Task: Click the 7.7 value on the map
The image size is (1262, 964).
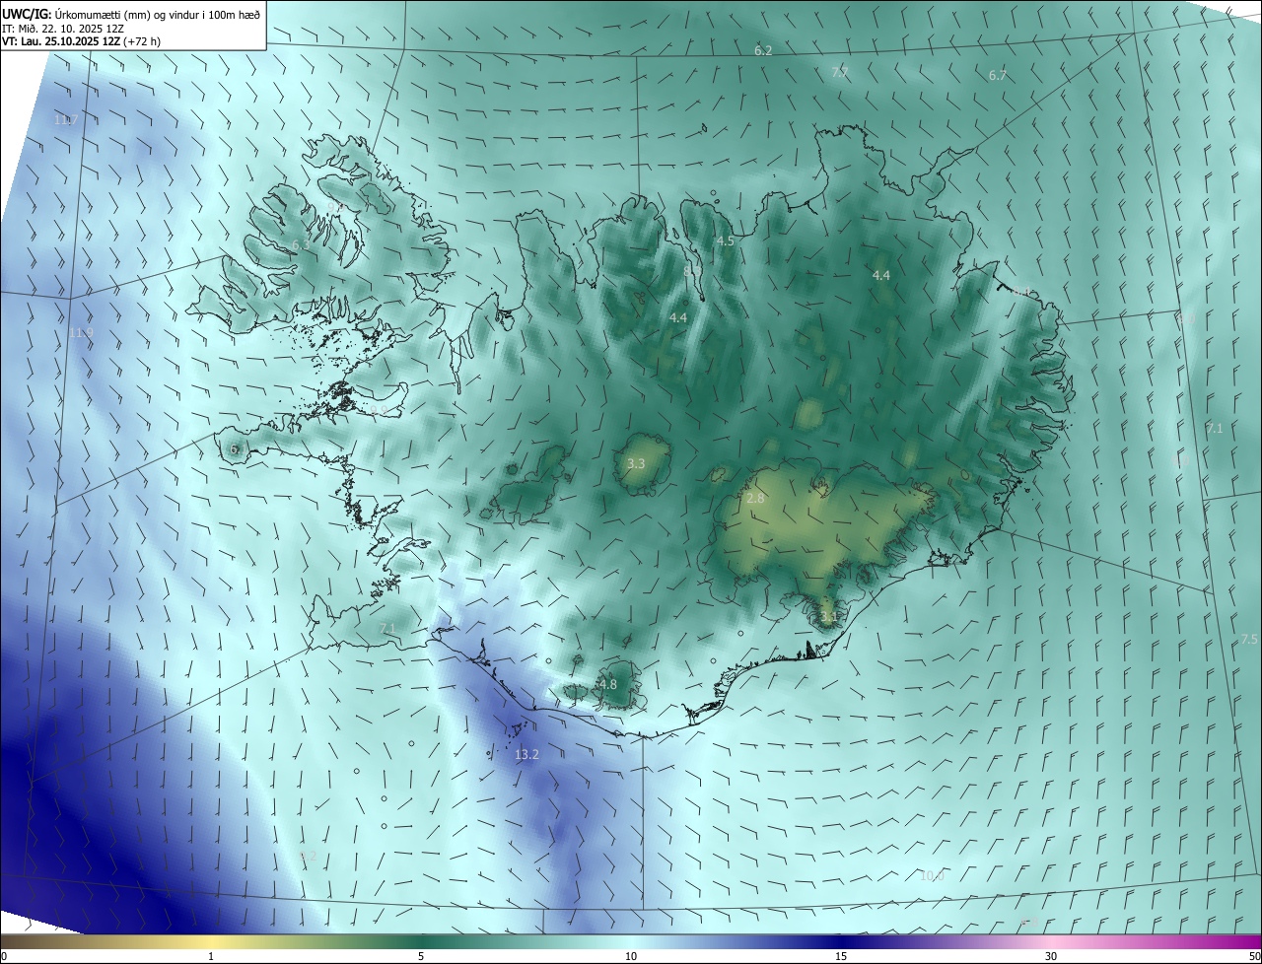Action: [840, 73]
